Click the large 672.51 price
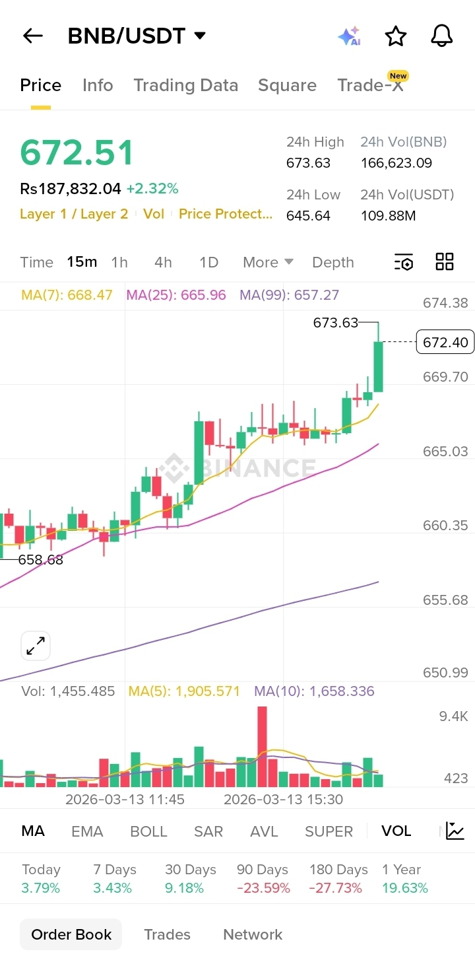Image resolution: width=475 pixels, height=970 pixels. point(77,153)
